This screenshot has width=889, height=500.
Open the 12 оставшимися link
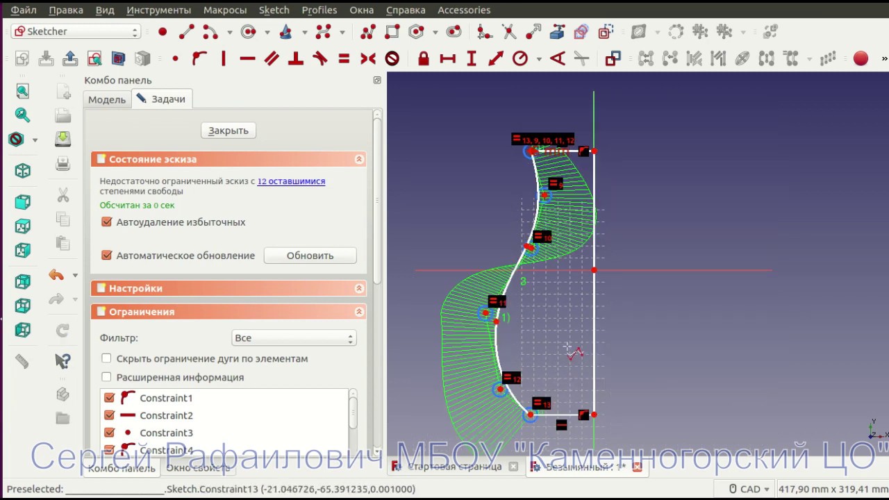pos(291,181)
